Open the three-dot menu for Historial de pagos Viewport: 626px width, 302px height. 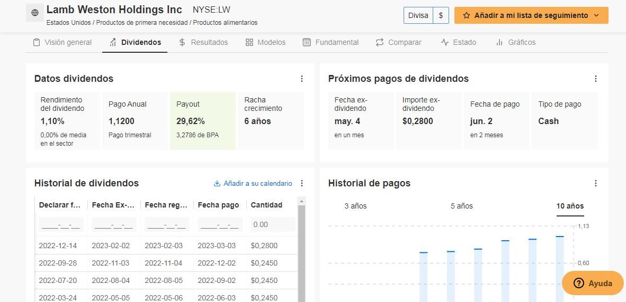click(596, 183)
